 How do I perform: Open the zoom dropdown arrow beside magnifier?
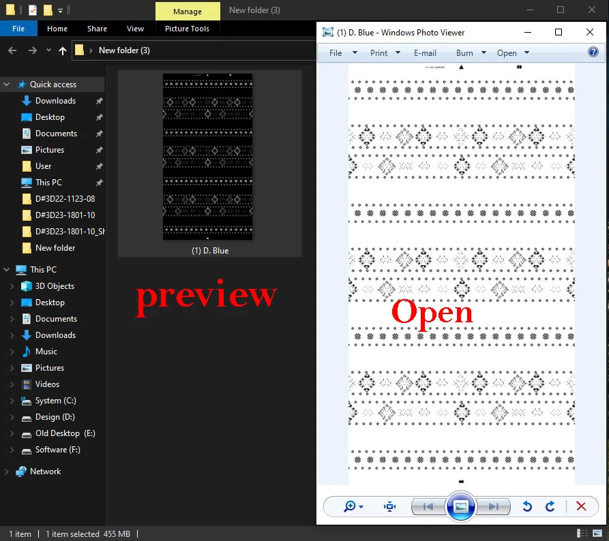tap(361, 507)
